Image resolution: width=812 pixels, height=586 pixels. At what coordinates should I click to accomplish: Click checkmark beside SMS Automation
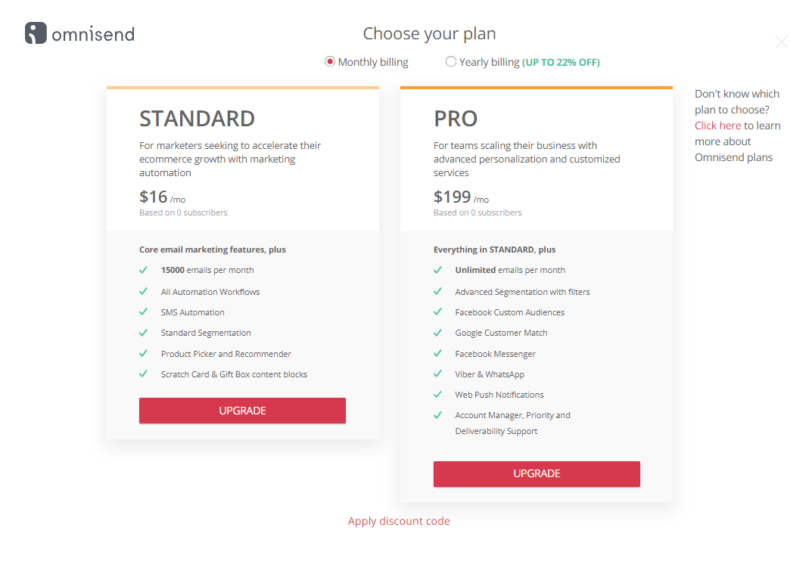click(x=144, y=312)
